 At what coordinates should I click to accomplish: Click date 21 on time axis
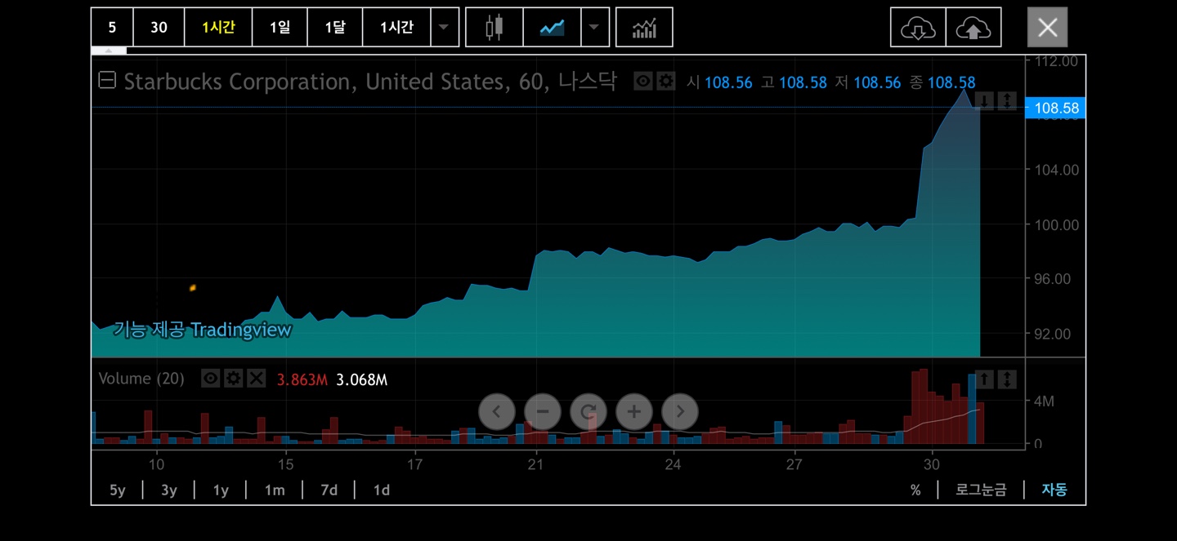535,464
